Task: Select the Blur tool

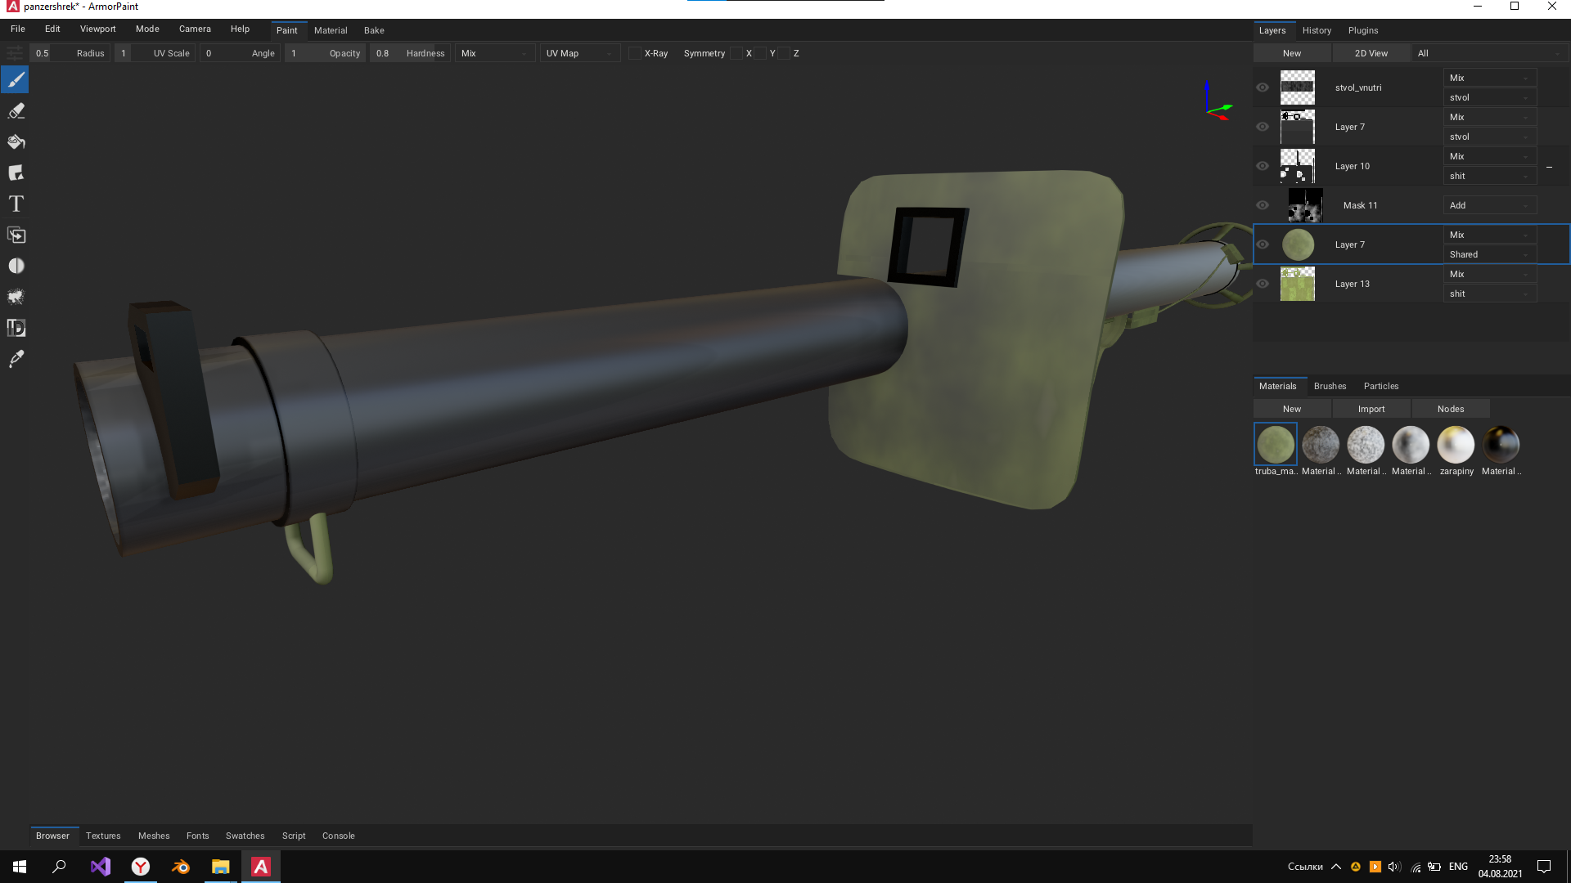Action: [16, 266]
